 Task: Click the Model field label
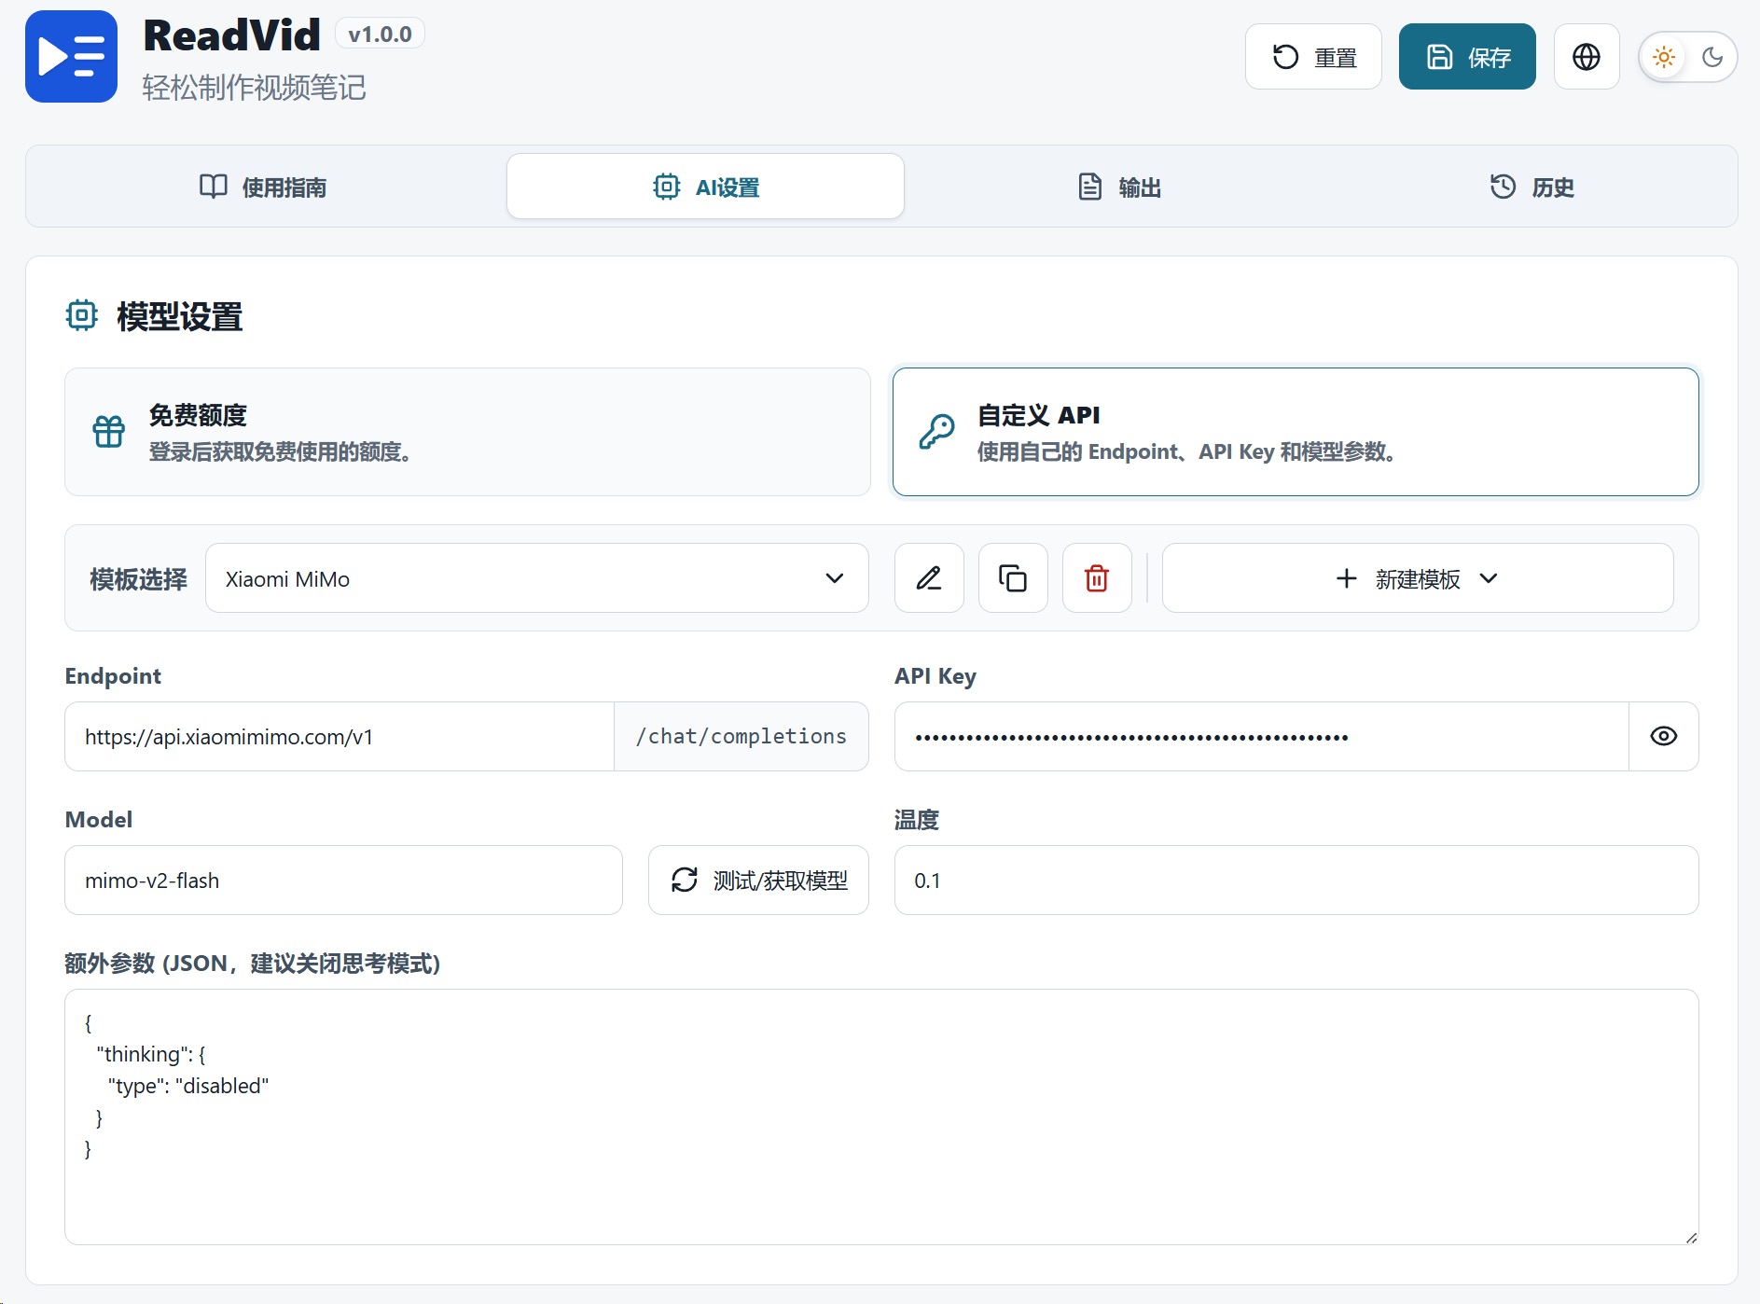coord(99,820)
